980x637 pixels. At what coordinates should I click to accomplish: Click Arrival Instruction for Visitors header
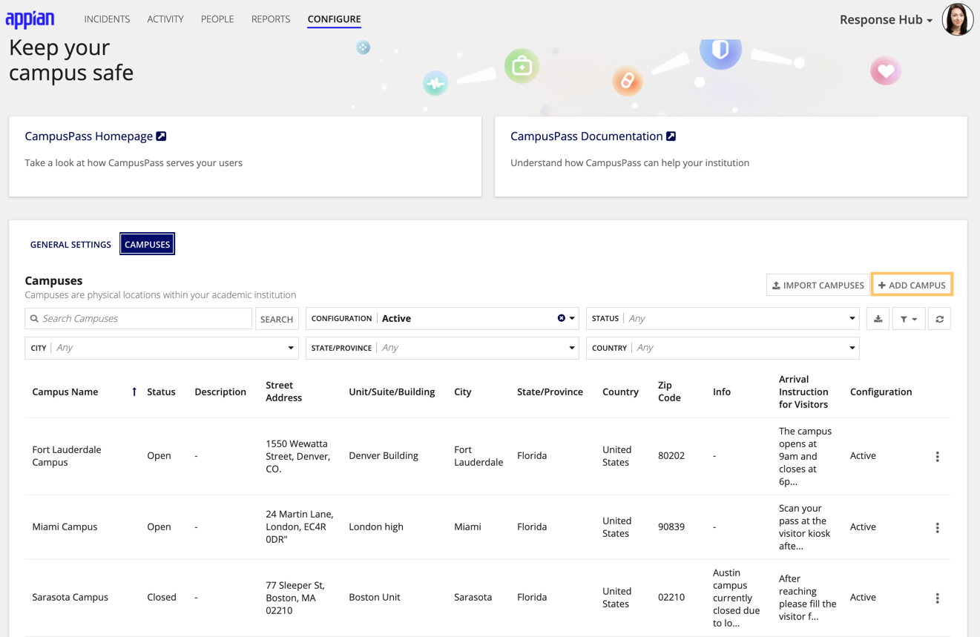click(x=803, y=392)
